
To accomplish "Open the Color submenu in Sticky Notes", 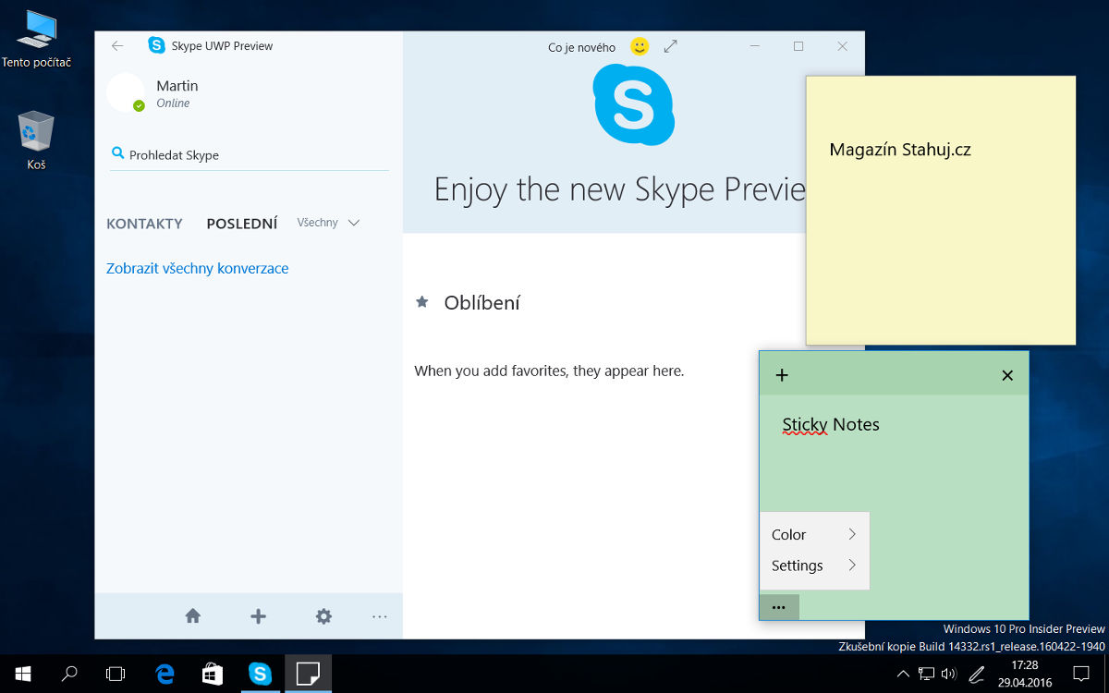I will [x=814, y=534].
